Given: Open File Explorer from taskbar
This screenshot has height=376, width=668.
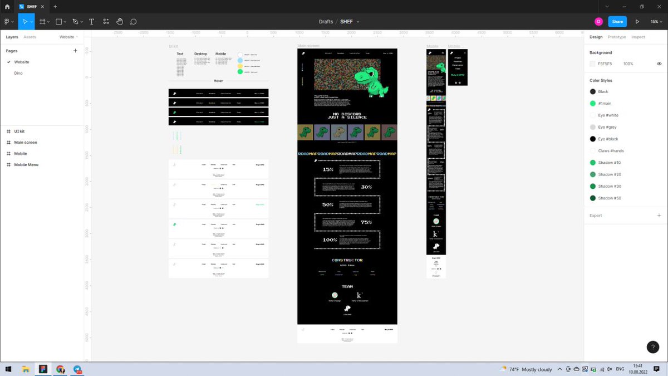Looking at the screenshot, I should tap(26, 369).
